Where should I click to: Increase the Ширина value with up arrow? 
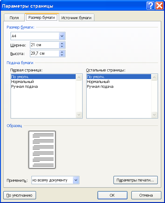click(62, 43)
